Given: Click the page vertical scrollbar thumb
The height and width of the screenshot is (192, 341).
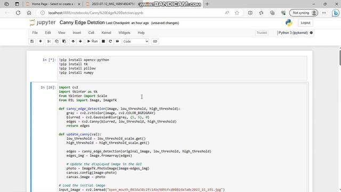Looking at the screenshot, I should 340,58.
